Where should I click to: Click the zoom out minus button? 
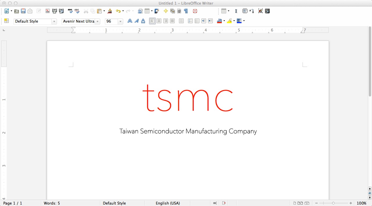point(316,203)
